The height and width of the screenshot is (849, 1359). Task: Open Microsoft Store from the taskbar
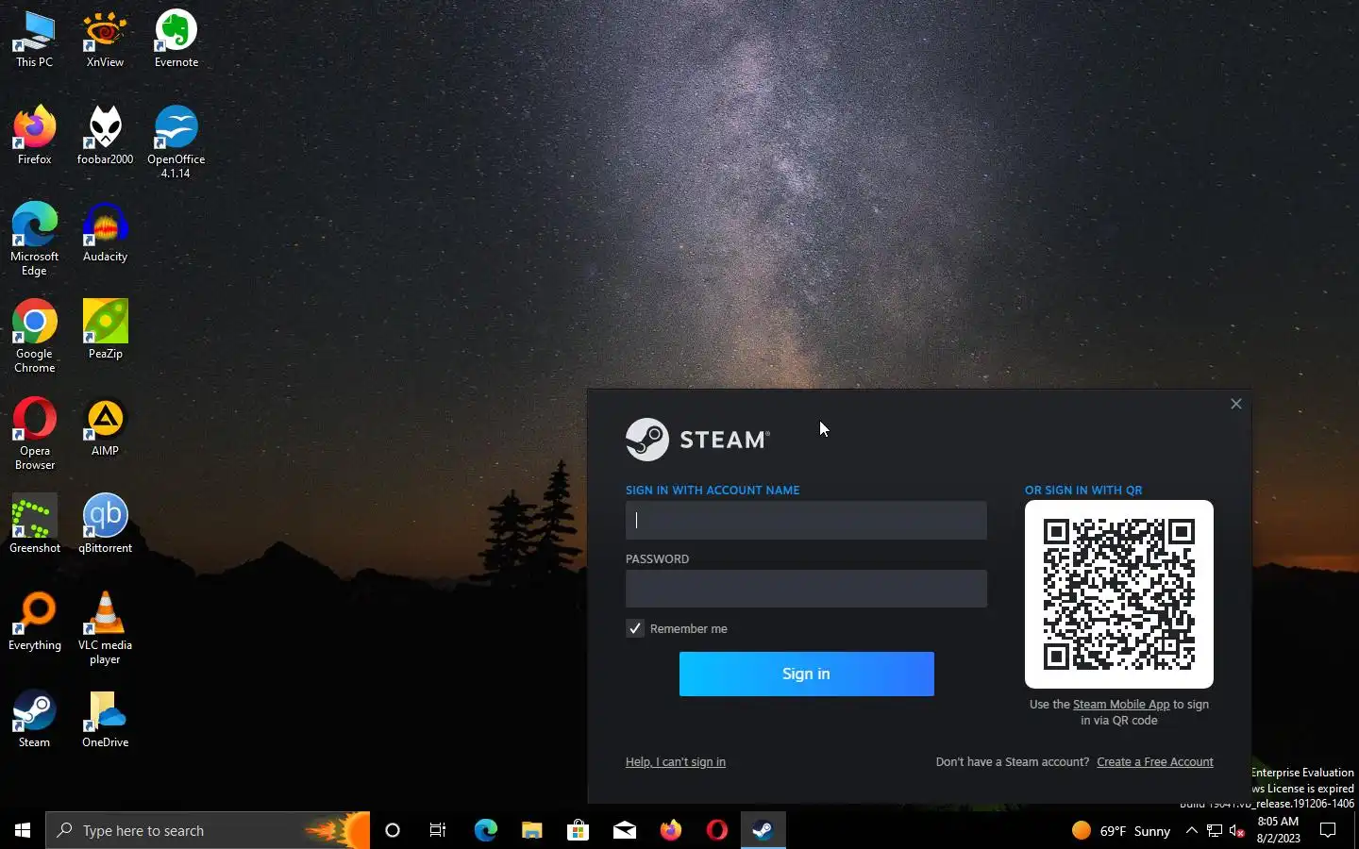578,830
